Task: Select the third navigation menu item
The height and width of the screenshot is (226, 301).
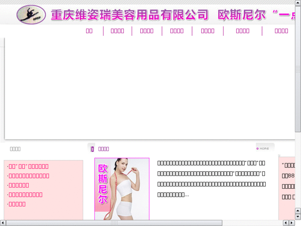Action: (147, 31)
